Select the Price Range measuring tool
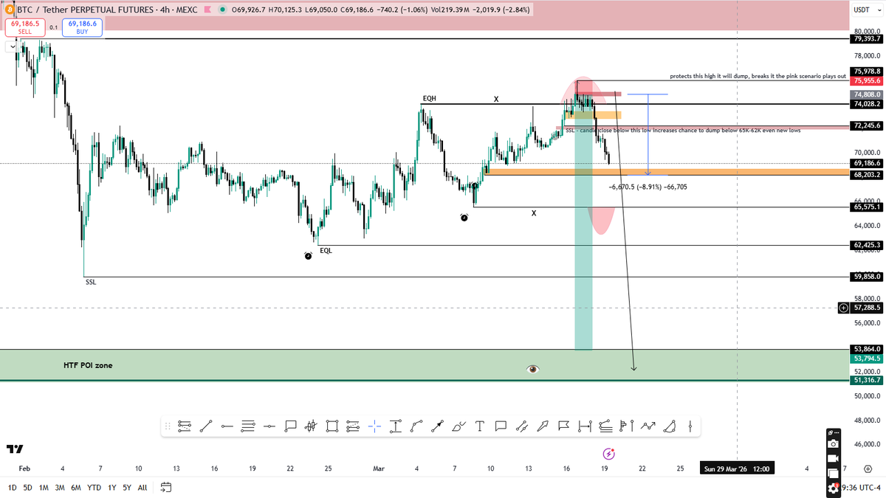The height and width of the screenshot is (498, 886). tap(396, 426)
